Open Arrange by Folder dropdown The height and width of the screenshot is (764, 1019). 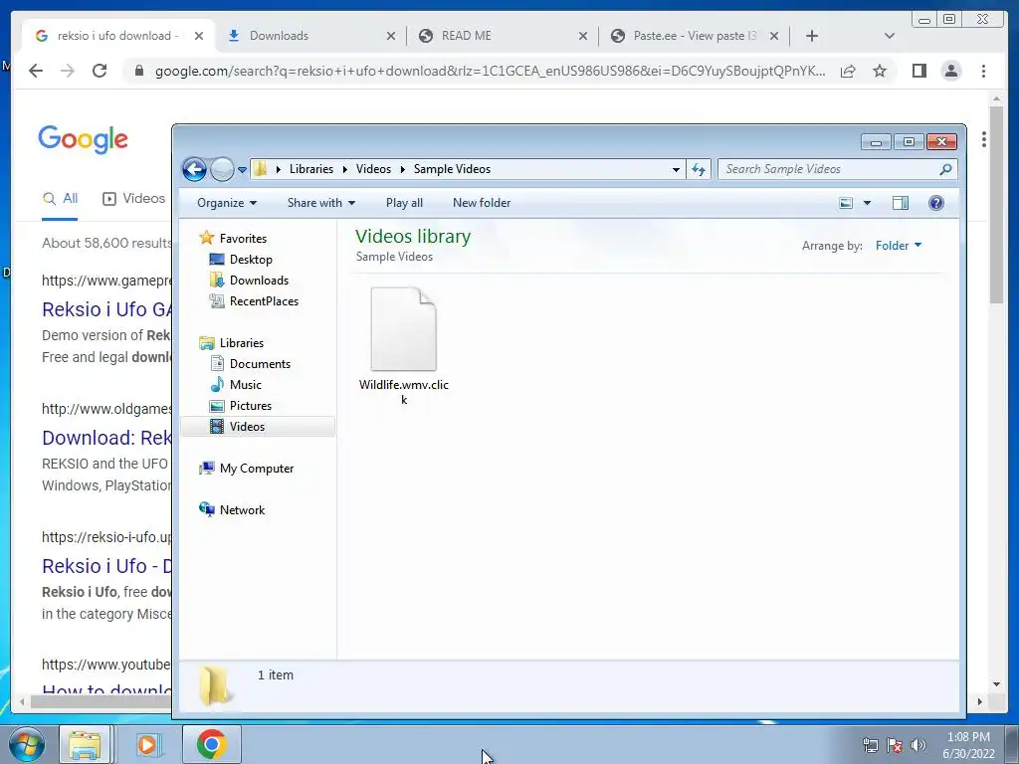pos(899,246)
